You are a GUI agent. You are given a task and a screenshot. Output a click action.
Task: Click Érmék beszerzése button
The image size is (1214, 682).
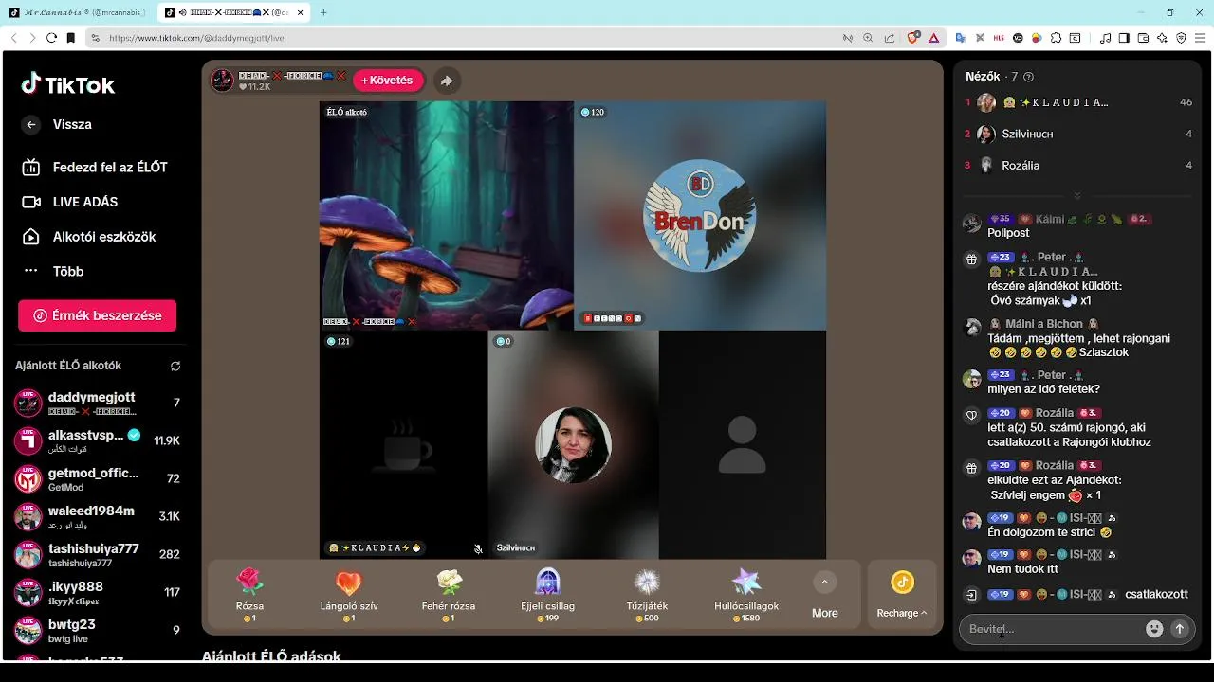click(97, 315)
